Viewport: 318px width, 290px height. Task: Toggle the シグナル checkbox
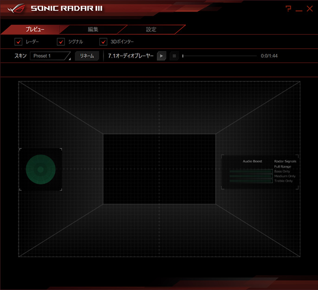(61, 42)
